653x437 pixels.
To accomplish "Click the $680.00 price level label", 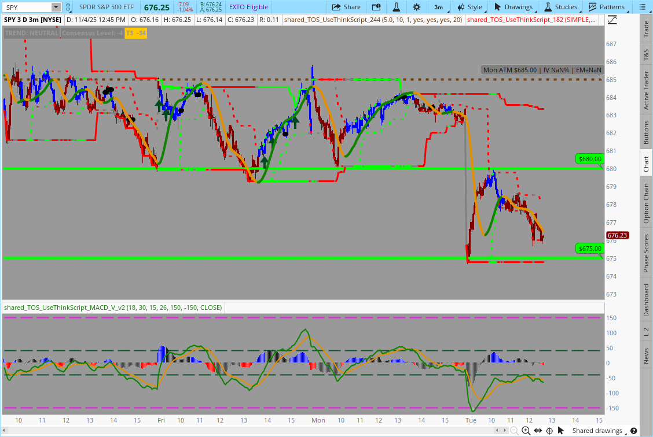I will (590, 159).
